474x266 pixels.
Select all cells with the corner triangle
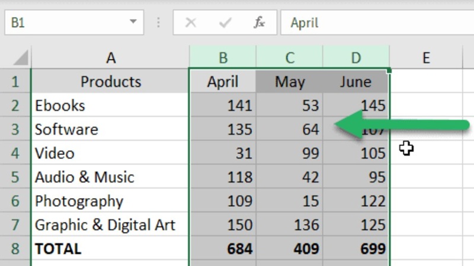click(20, 57)
